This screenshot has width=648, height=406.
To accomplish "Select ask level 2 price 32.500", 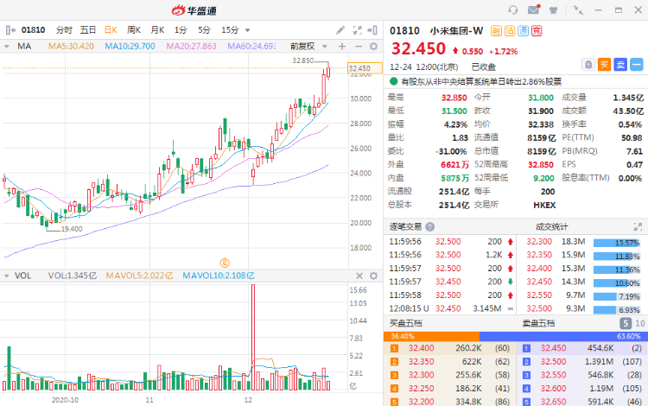I will click(553, 362).
